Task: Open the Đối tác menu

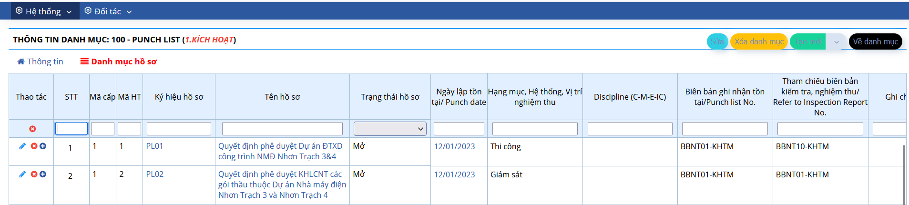Action: (108, 11)
